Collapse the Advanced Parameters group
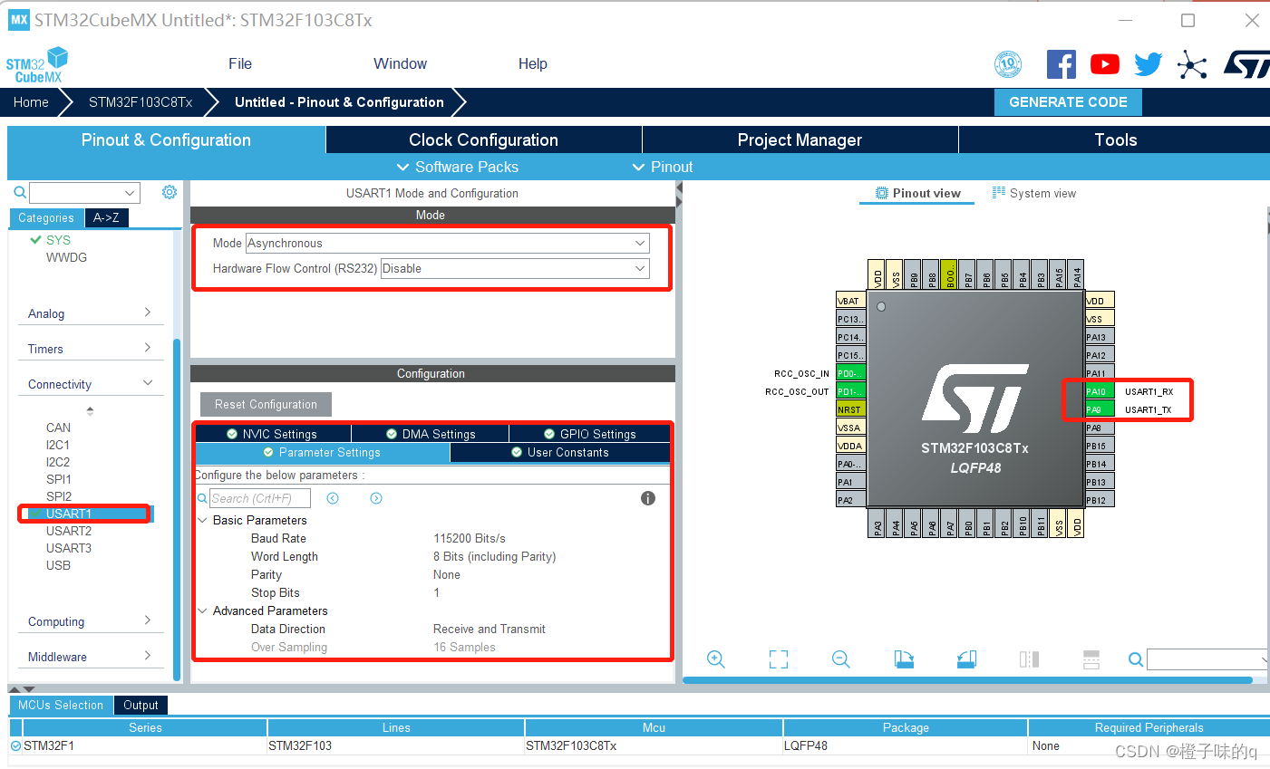The width and height of the screenshot is (1270, 769). tap(203, 610)
